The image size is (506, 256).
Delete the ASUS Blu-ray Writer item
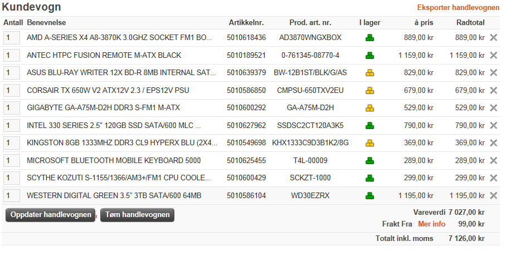click(493, 73)
